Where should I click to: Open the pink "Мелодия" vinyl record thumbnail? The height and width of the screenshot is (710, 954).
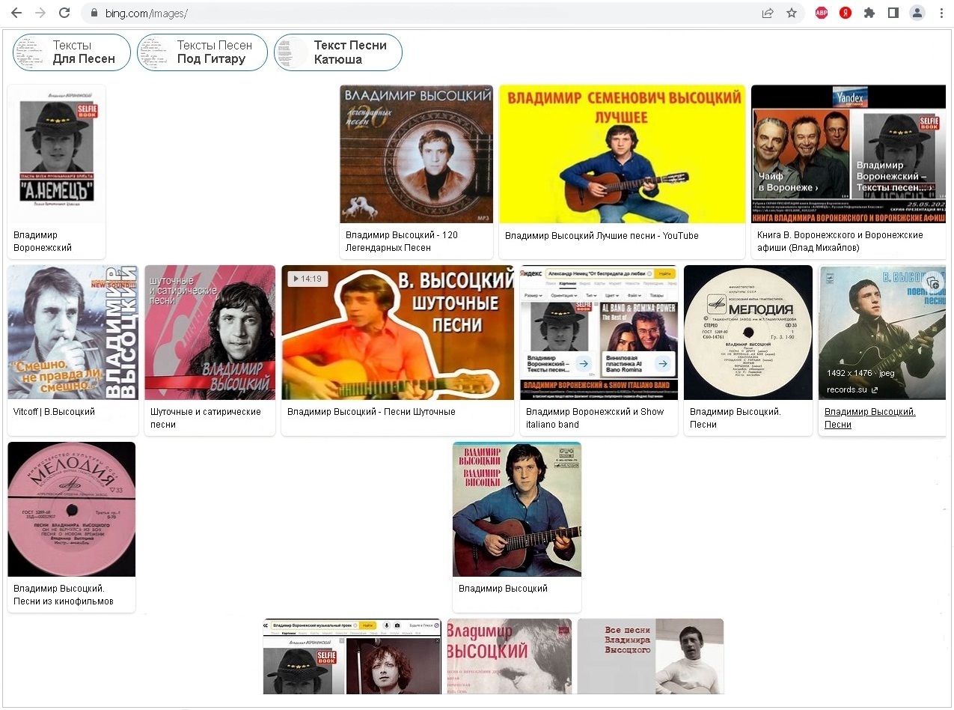(72, 509)
